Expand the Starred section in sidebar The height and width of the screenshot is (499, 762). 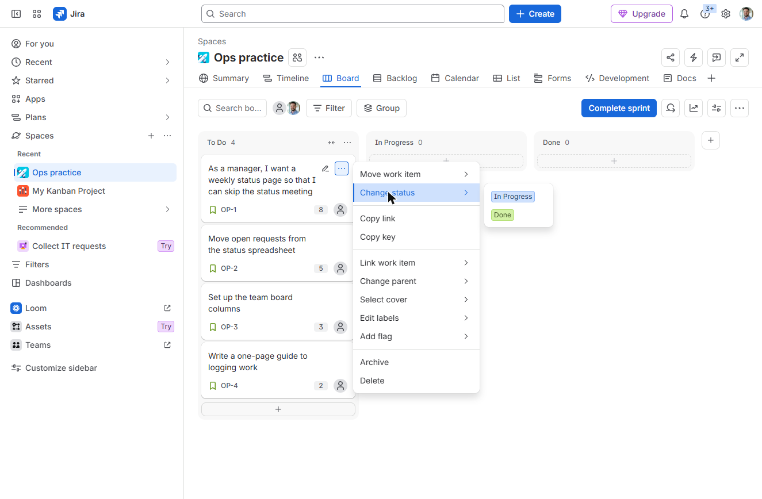pos(167,80)
